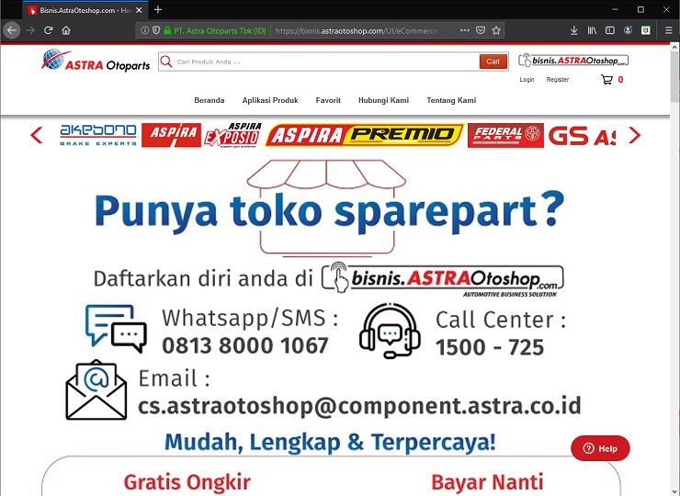
Task: Click the bisnis.AstraOtoshop.com header logo
Action: click(573, 61)
